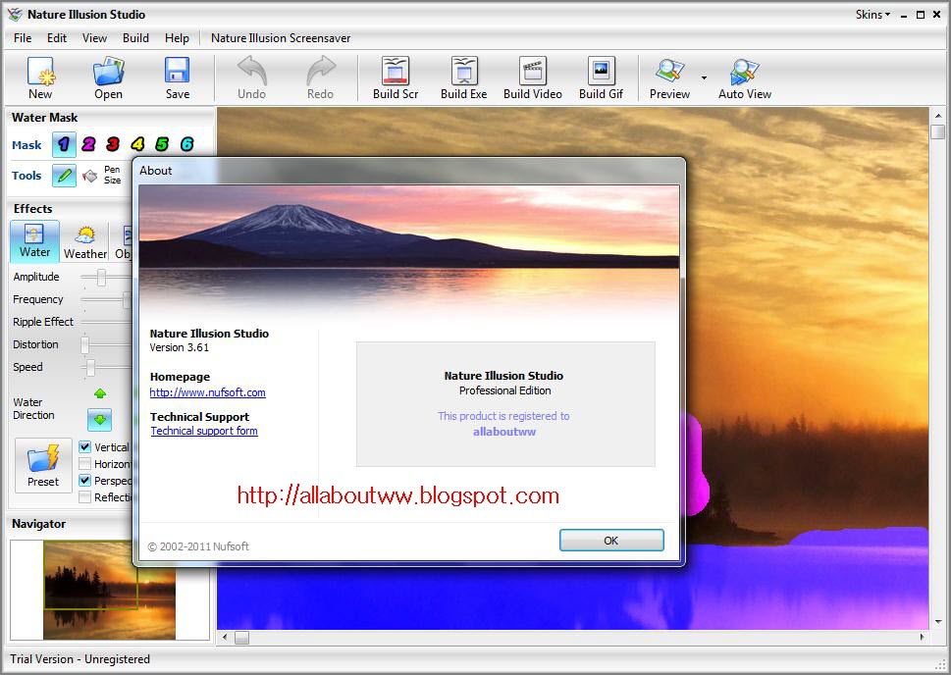
Task: Click the Nature Illusion Studio title icon
Action: coord(15,14)
